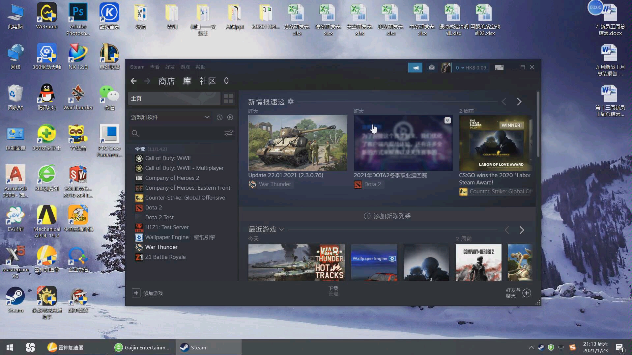Screen dimensions: 632x355
Task: Open advanced filter options icon
Action: [228, 133]
